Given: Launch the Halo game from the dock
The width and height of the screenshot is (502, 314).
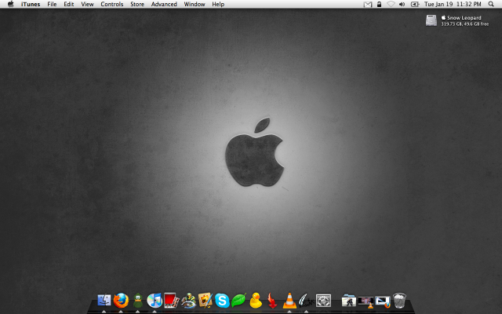Looking at the screenshot, I should 188,300.
